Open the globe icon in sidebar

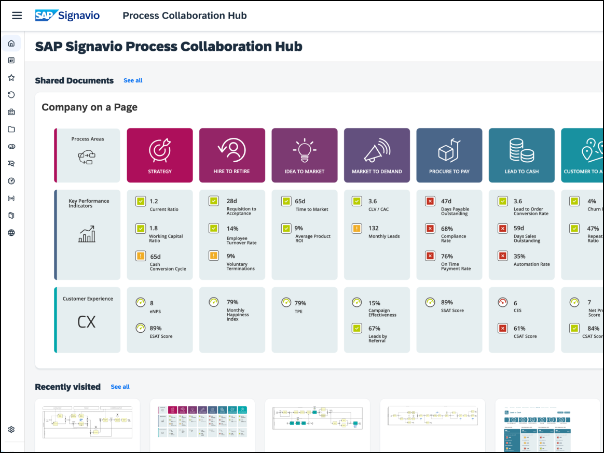tap(11, 233)
